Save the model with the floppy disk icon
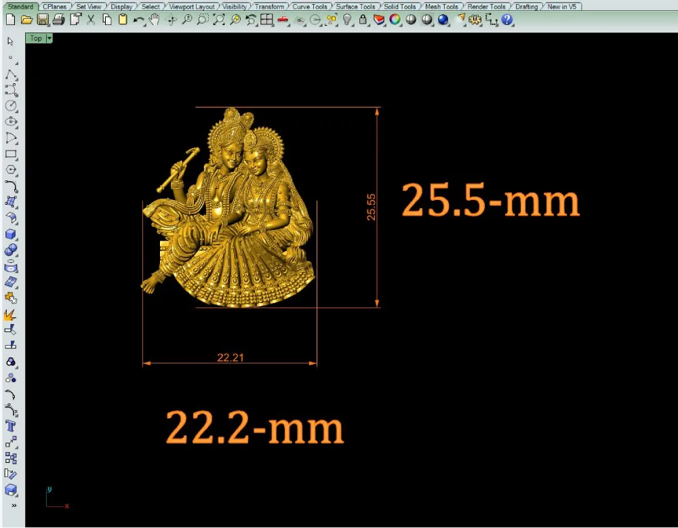This screenshot has width=678, height=528. point(42,20)
